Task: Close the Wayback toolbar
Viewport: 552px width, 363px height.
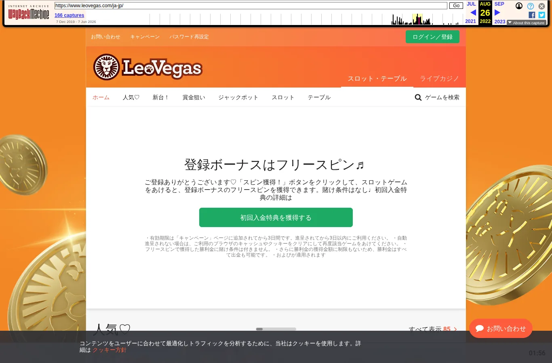Action: pos(542,6)
